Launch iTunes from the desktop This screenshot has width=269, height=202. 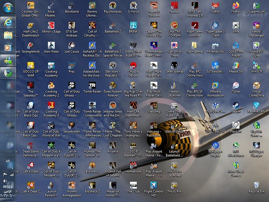pyautogui.click(x=236, y=88)
